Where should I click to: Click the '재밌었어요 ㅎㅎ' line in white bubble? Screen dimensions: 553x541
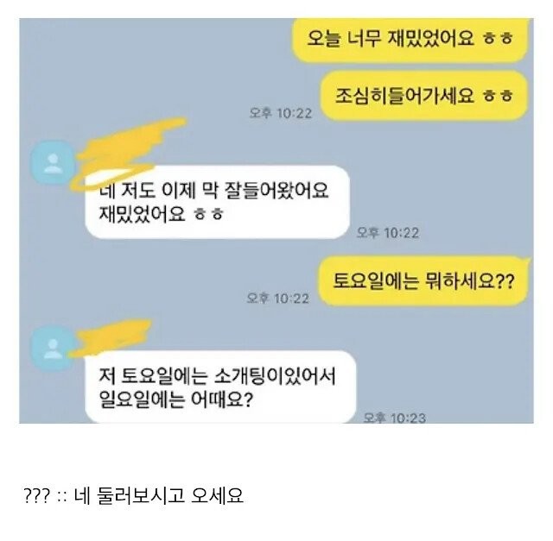pos(161,213)
